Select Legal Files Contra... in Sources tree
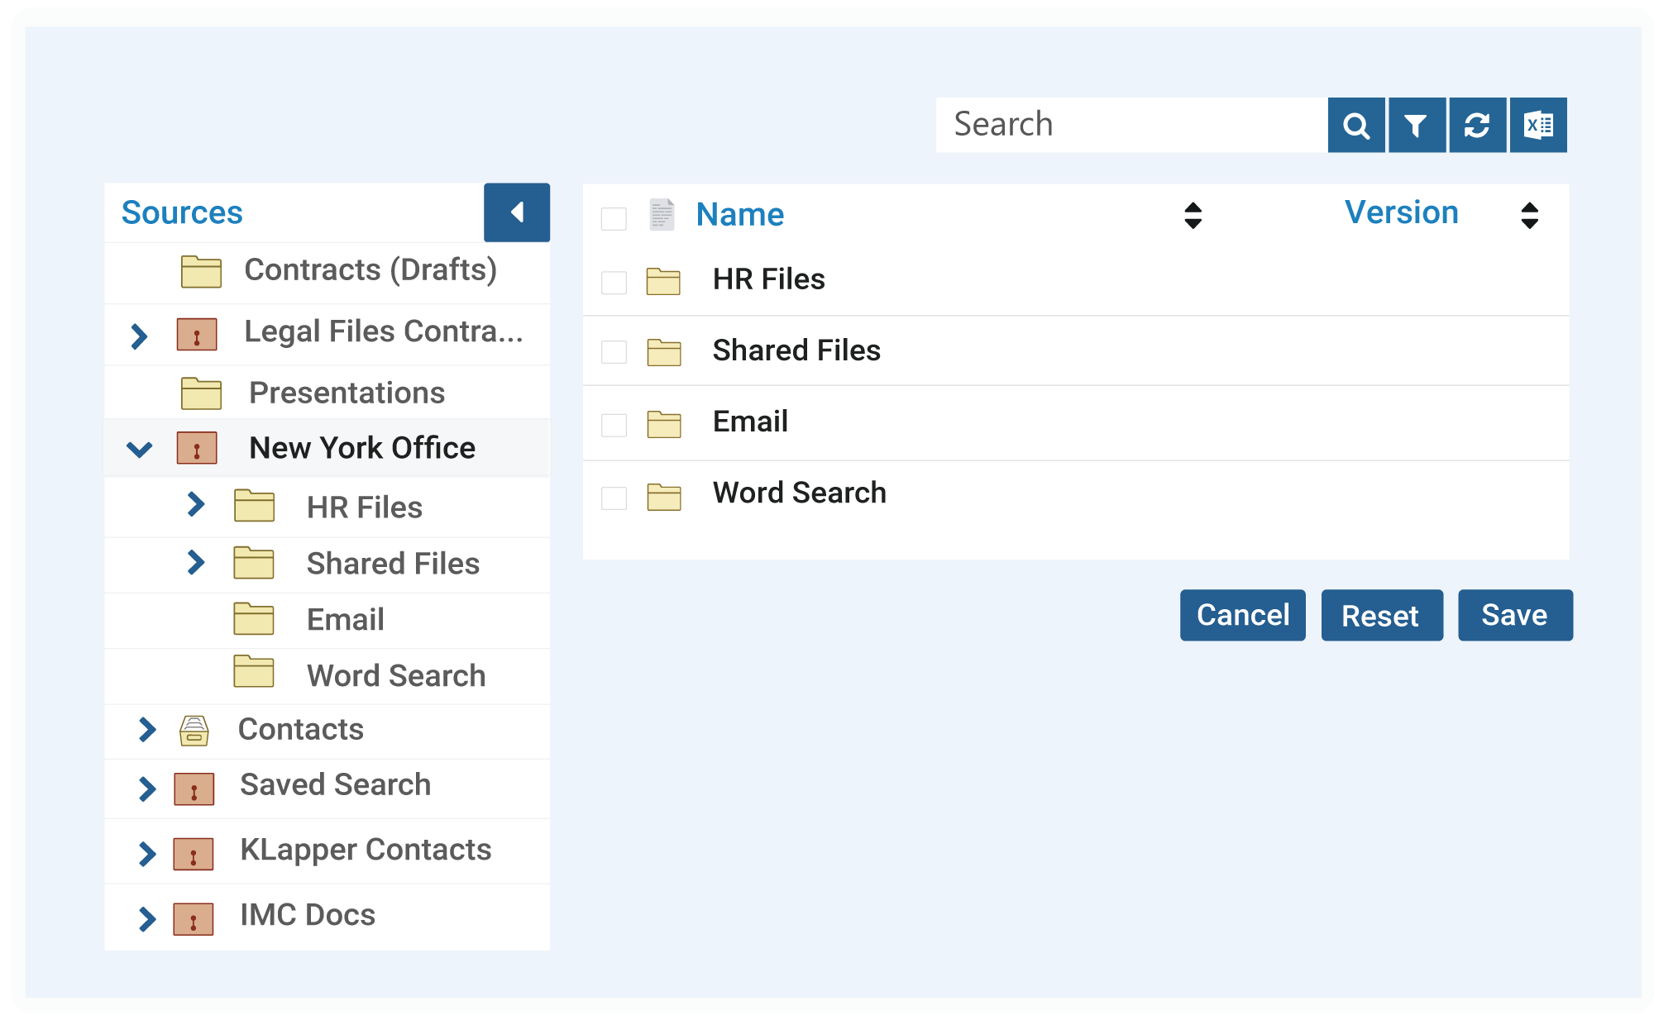 pyautogui.click(x=384, y=331)
